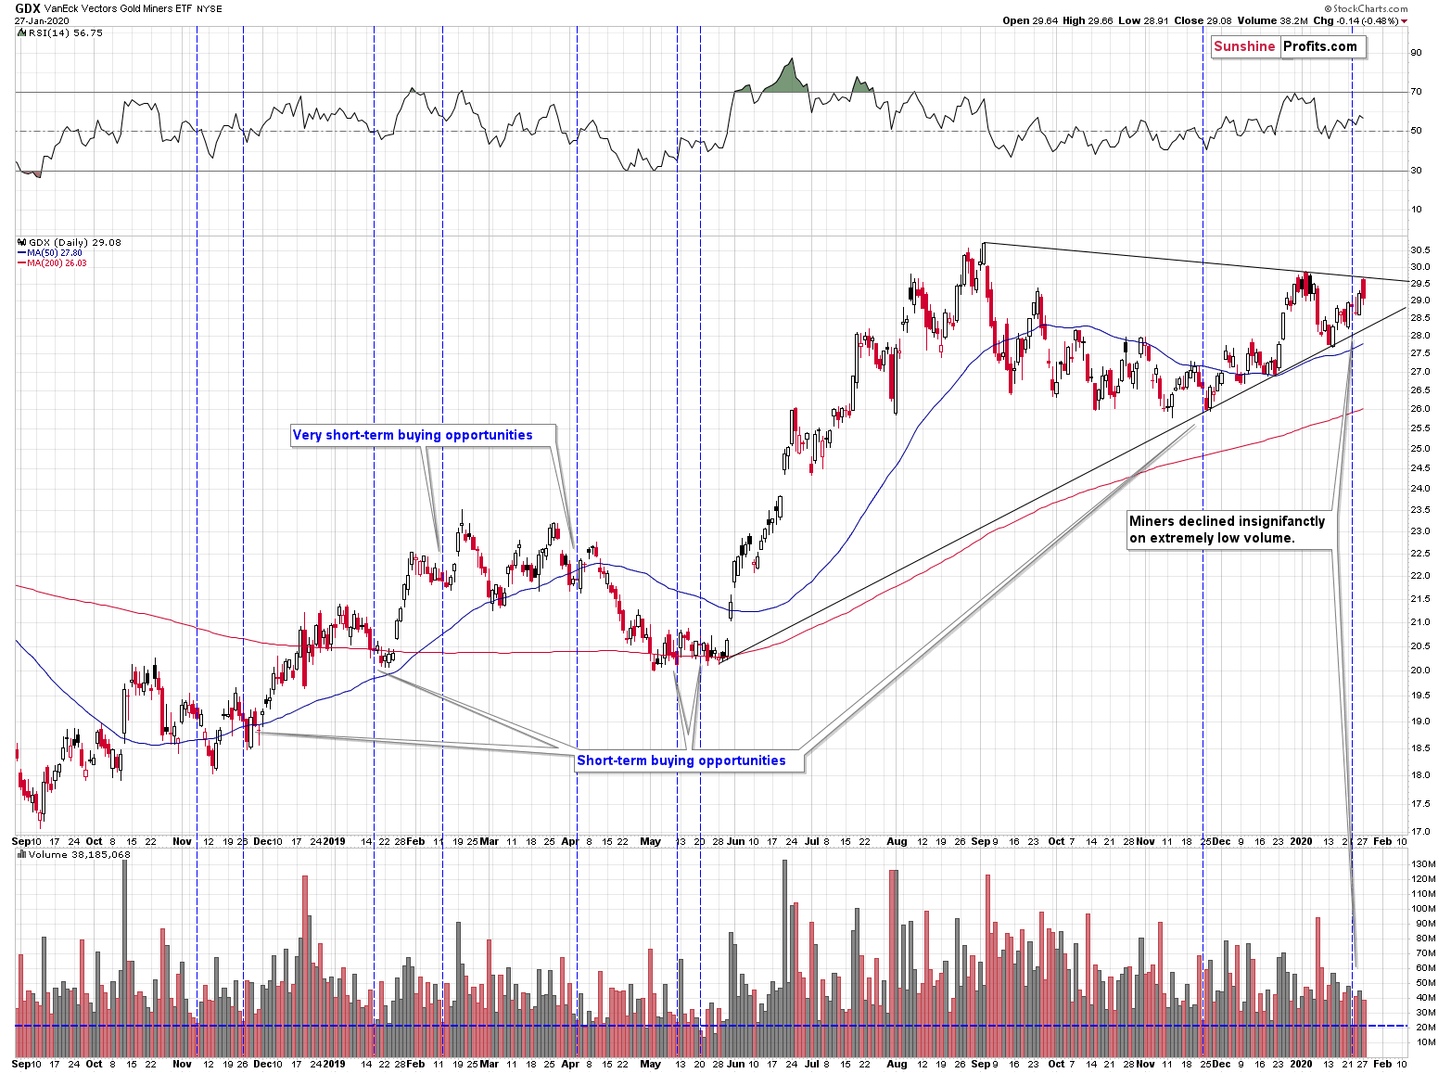Click the RSI axis 90 level label

coord(1416,52)
